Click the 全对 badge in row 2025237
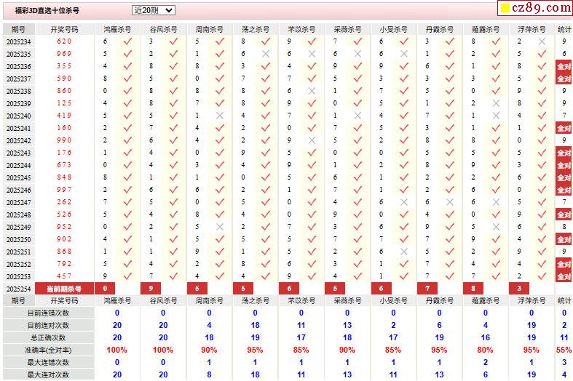The image size is (573, 381). (x=564, y=79)
